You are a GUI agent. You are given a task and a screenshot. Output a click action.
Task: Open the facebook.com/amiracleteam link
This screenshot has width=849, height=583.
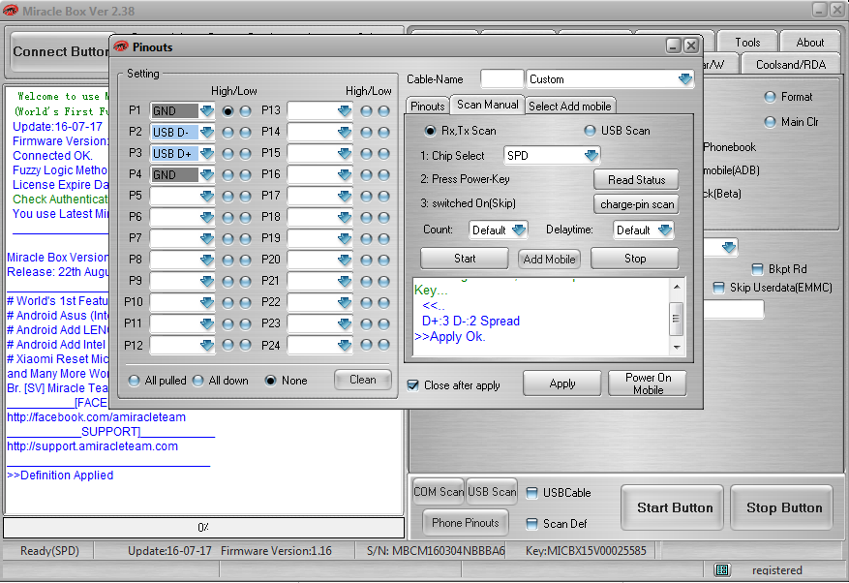[x=96, y=417]
